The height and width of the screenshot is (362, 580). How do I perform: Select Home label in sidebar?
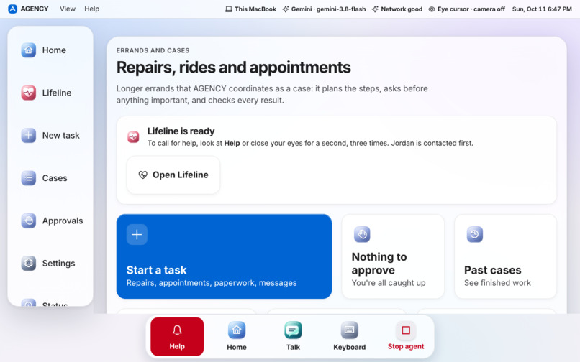(x=54, y=50)
